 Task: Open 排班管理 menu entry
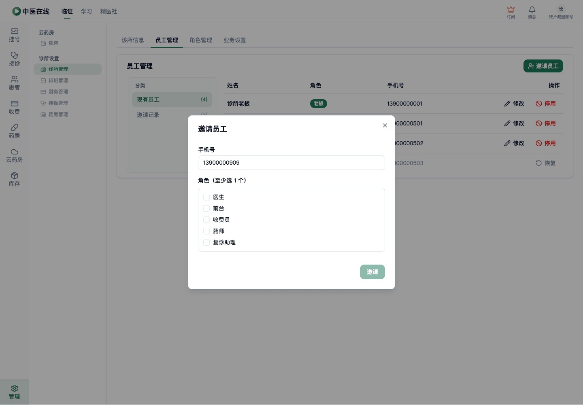[68, 81]
